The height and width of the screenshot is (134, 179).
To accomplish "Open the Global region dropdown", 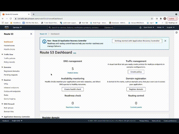I will pos(160,27).
